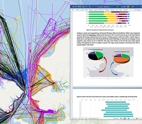Click the Search magnifier icon in Word

point(117,7)
